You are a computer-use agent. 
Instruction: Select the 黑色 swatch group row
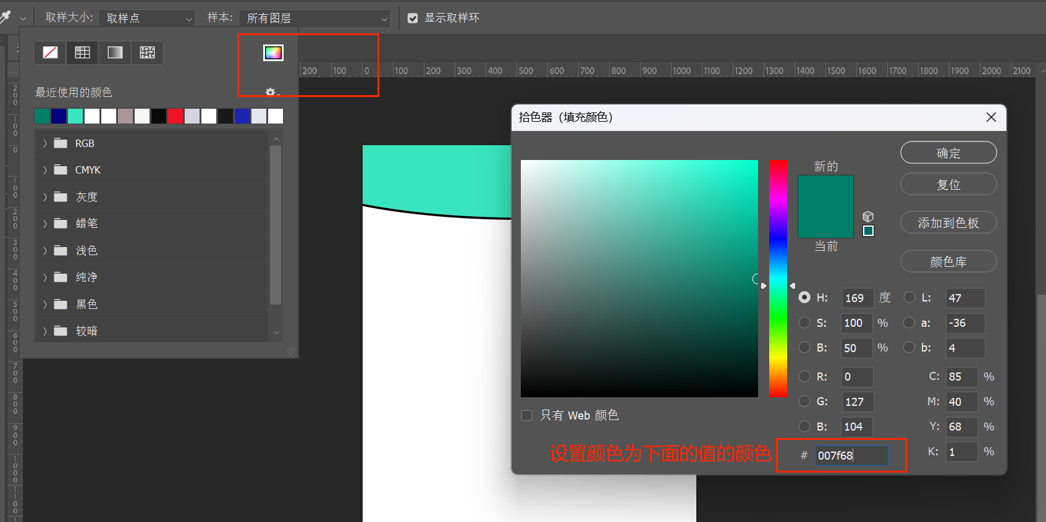pyautogui.click(x=152, y=305)
